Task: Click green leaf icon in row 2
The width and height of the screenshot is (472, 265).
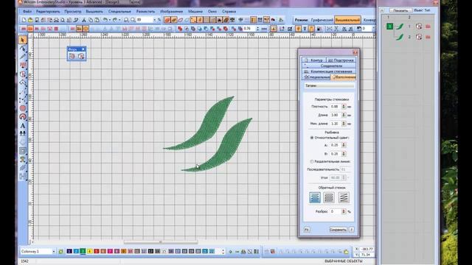Action: 400,38
